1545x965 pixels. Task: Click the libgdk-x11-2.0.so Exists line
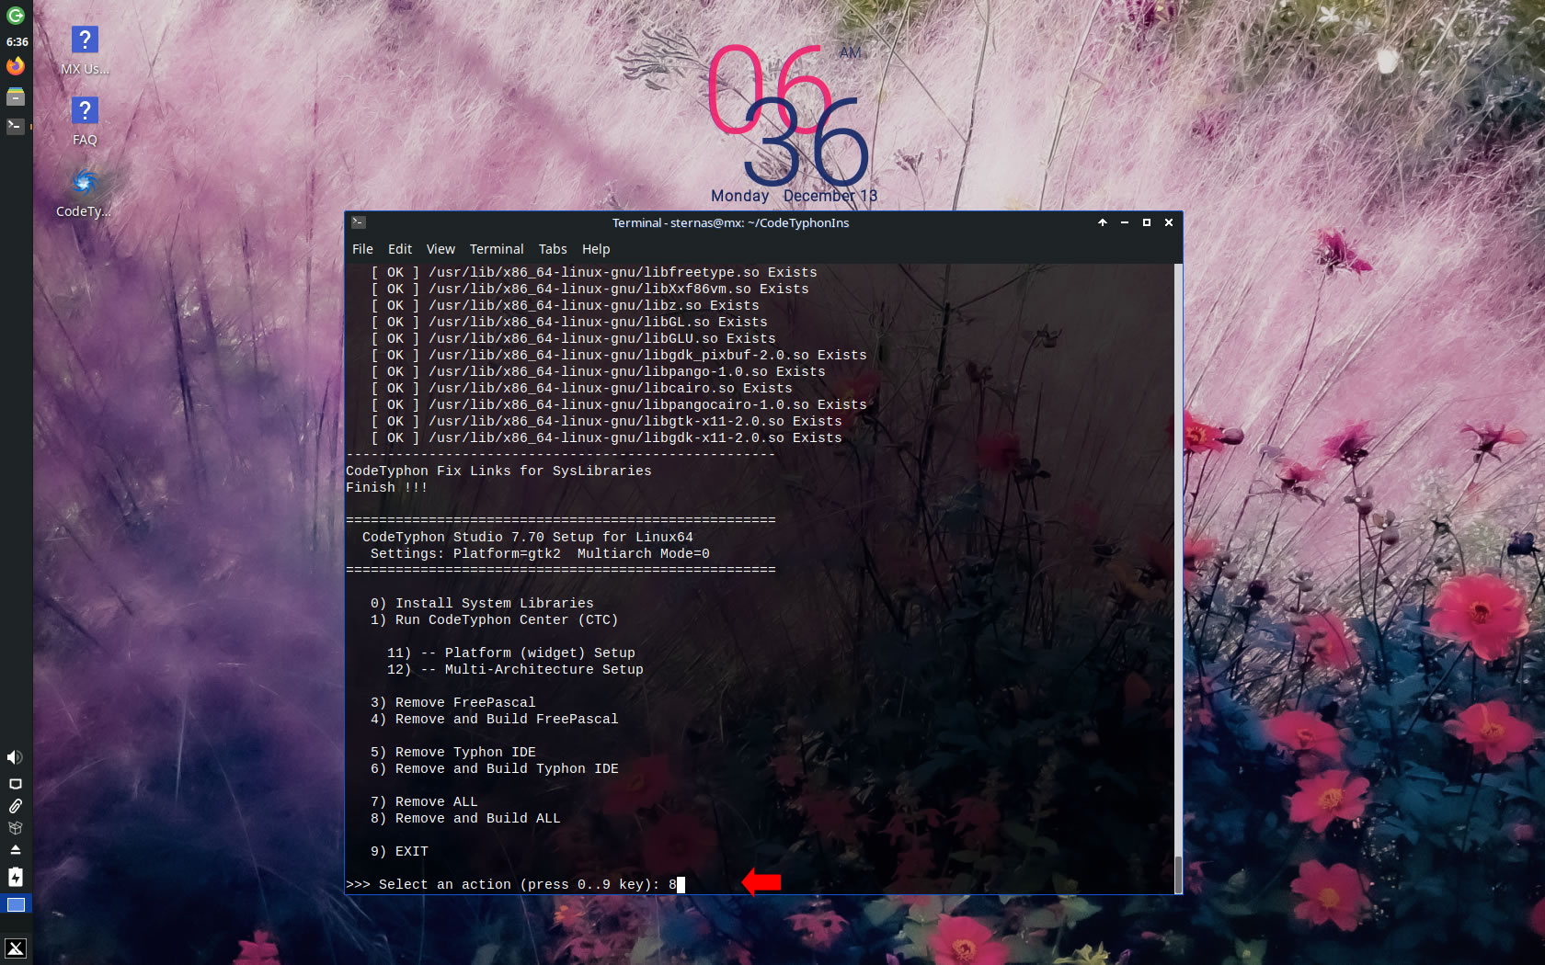coord(606,438)
